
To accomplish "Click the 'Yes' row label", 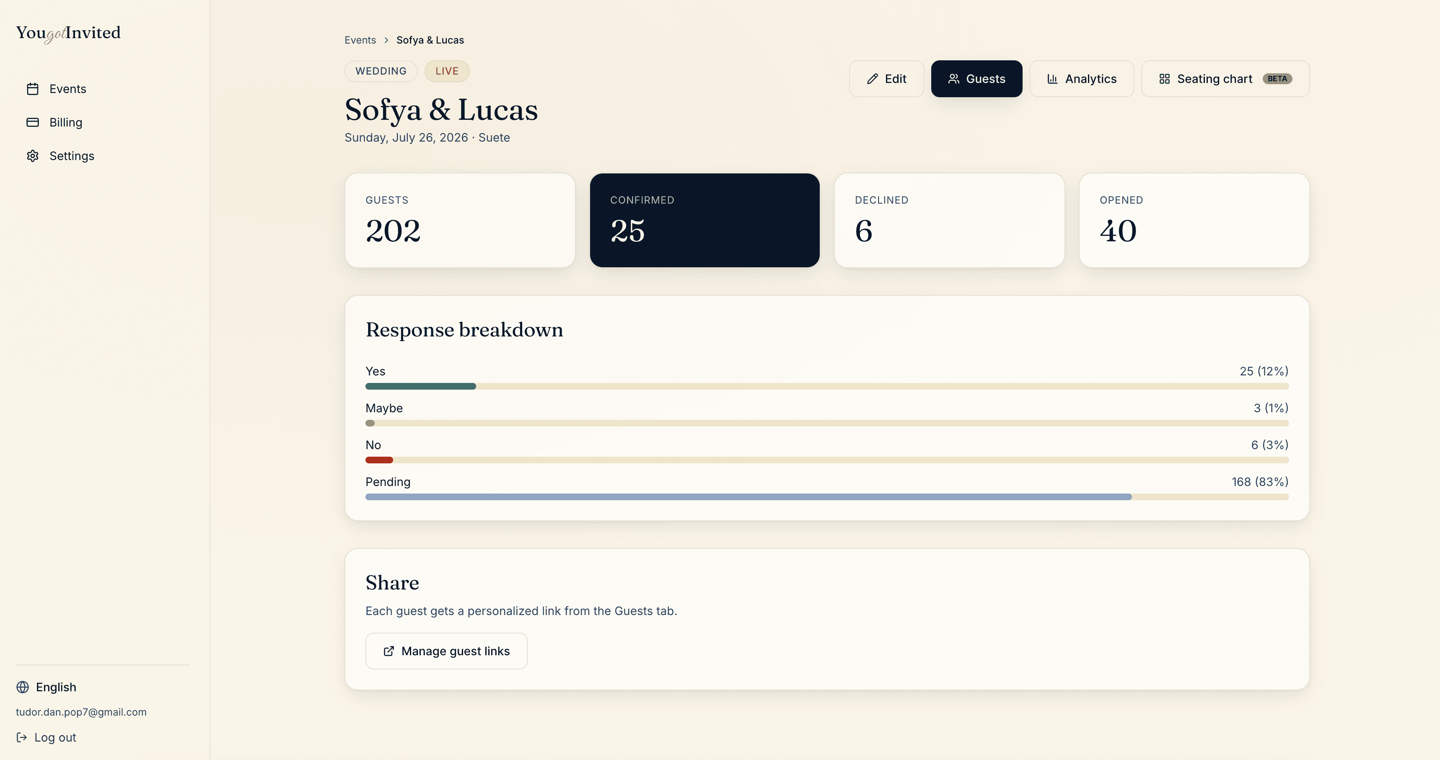I will [x=375, y=371].
